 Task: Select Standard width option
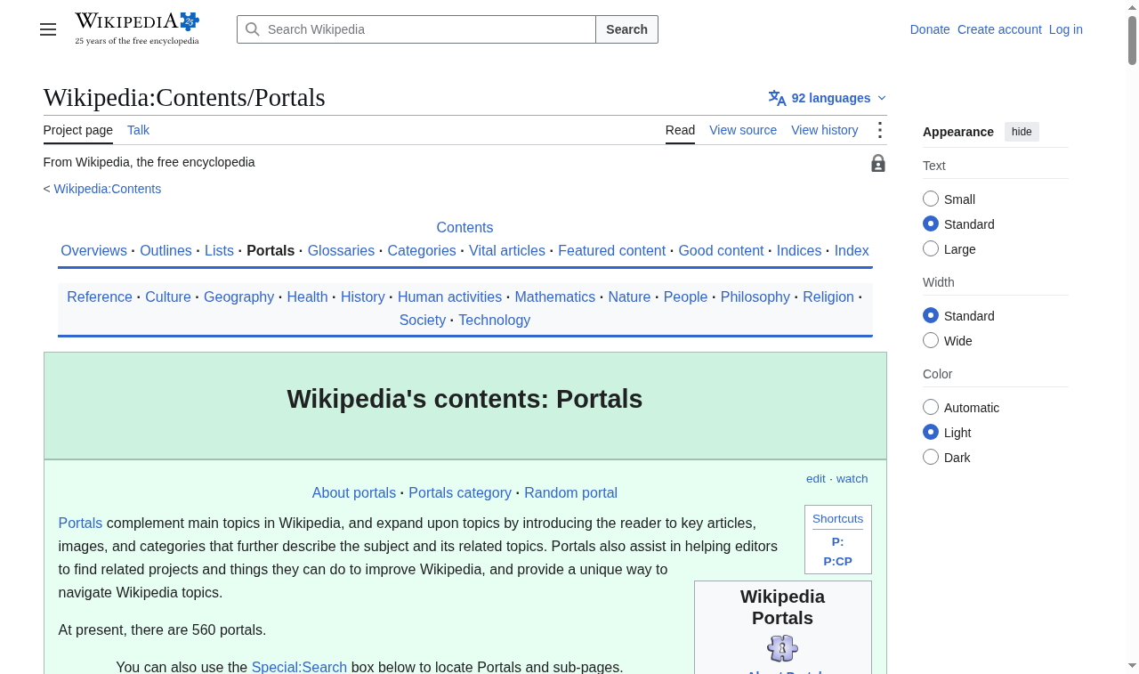931,315
